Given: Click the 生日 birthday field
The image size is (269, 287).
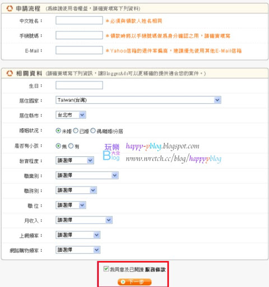Looking at the screenshot, I should tap(79, 85).
